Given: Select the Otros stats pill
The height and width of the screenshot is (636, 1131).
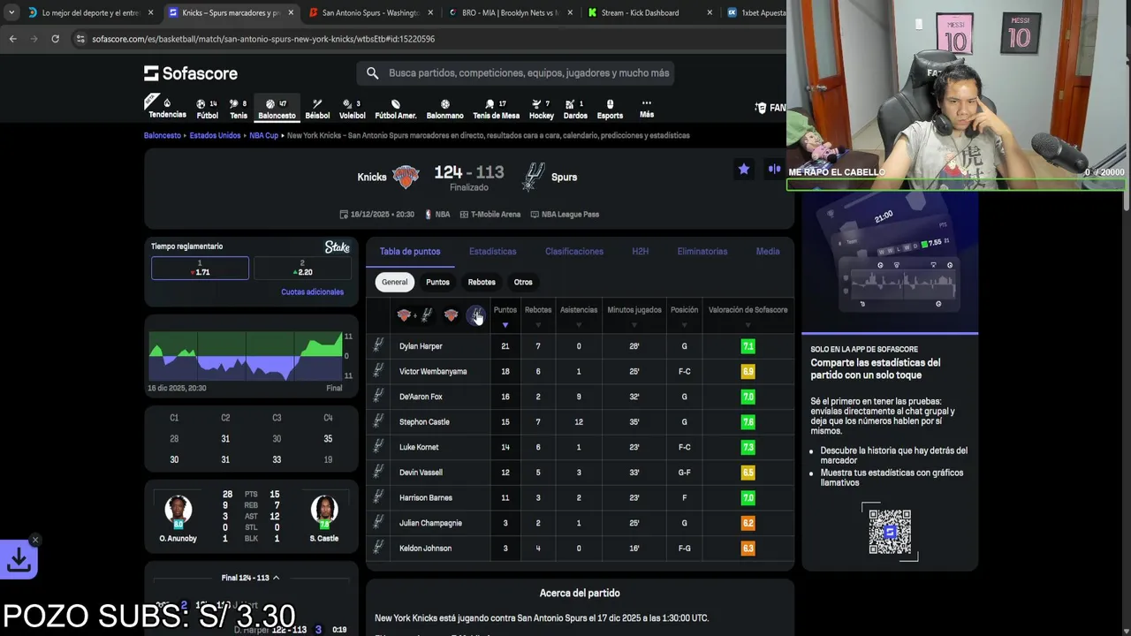Looking at the screenshot, I should point(523,282).
